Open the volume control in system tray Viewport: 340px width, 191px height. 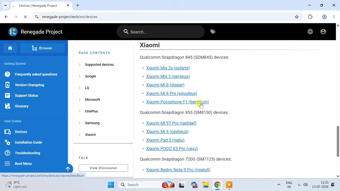[x=305, y=185]
